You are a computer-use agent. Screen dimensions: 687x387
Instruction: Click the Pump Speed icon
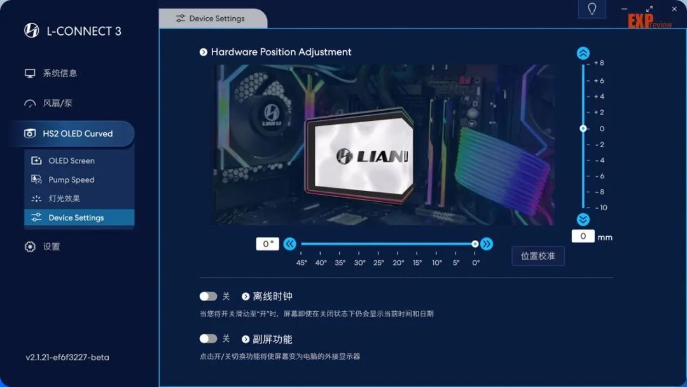(36, 179)
